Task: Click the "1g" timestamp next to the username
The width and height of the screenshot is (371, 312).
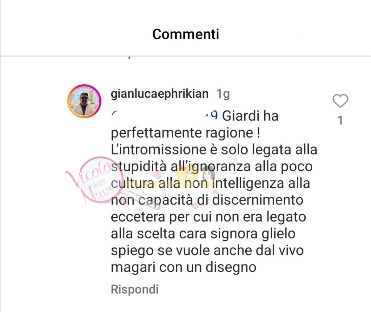Action: click(223, 94)
